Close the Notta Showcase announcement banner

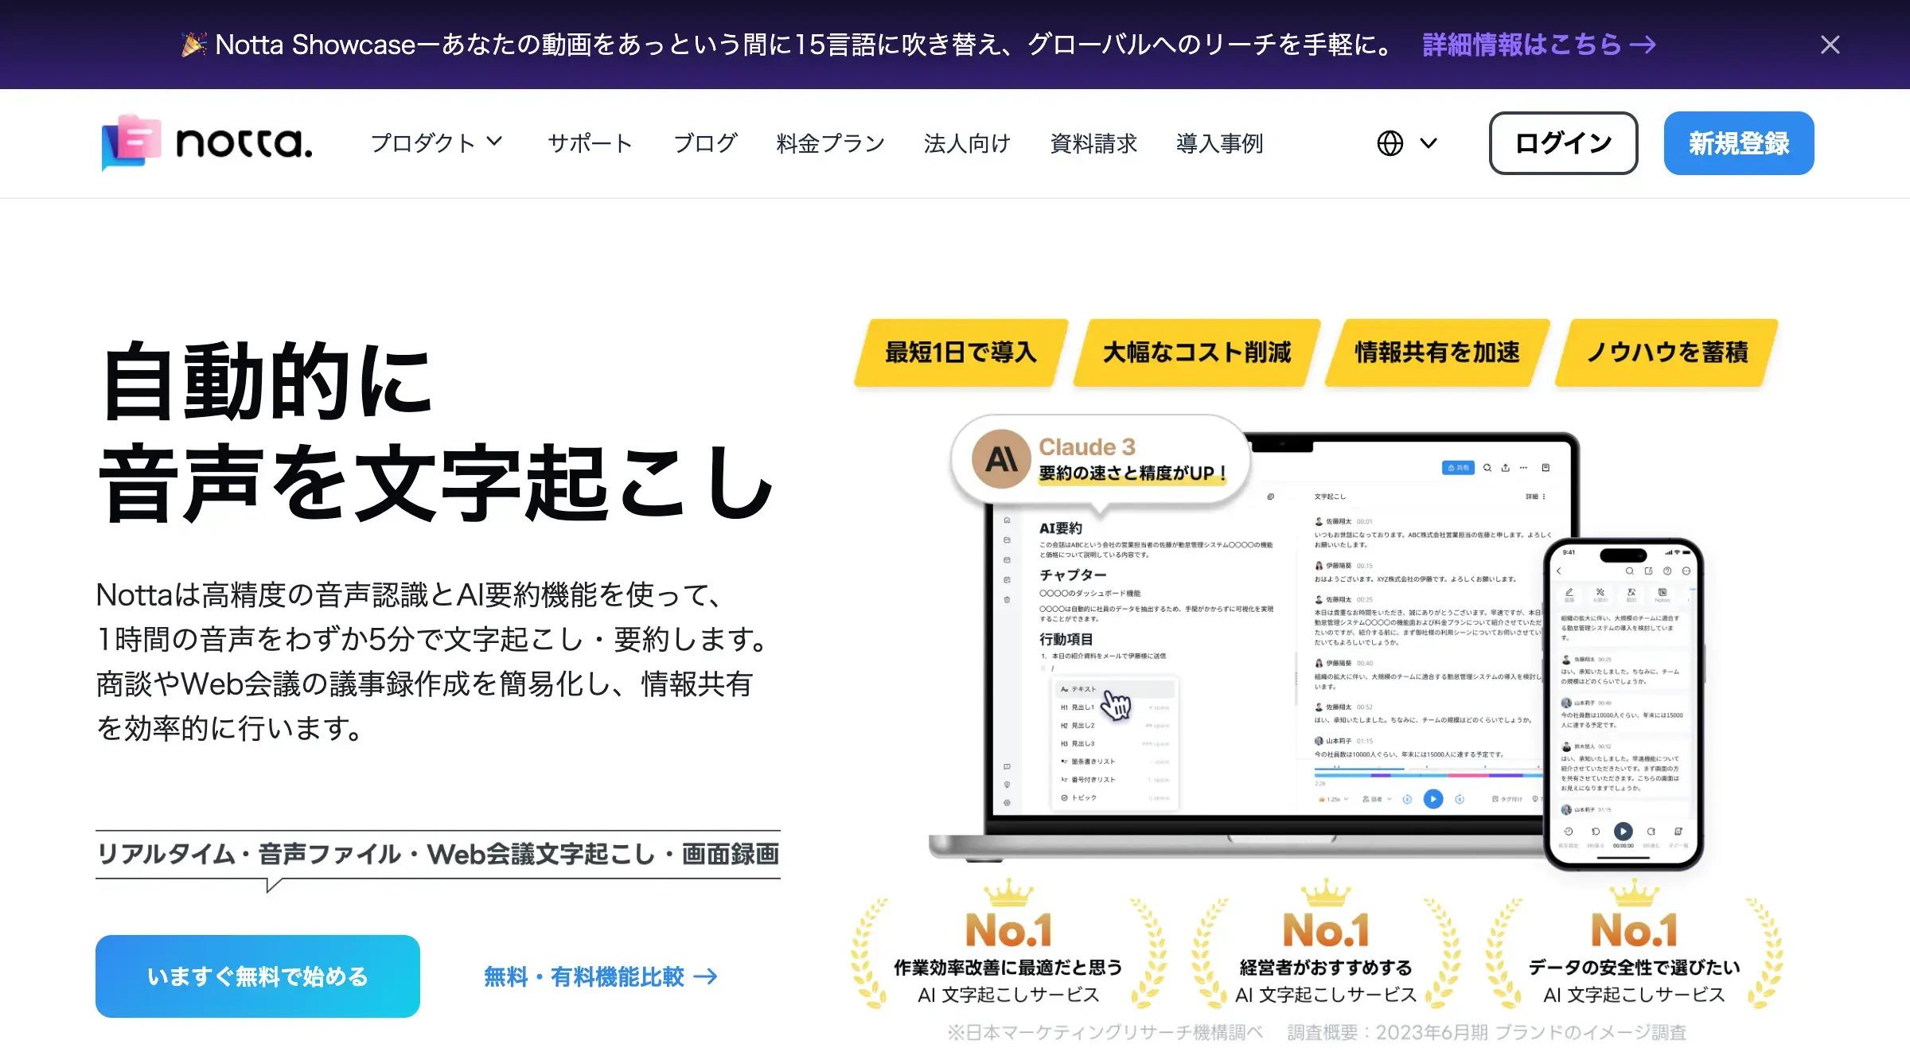[1830, 45]
